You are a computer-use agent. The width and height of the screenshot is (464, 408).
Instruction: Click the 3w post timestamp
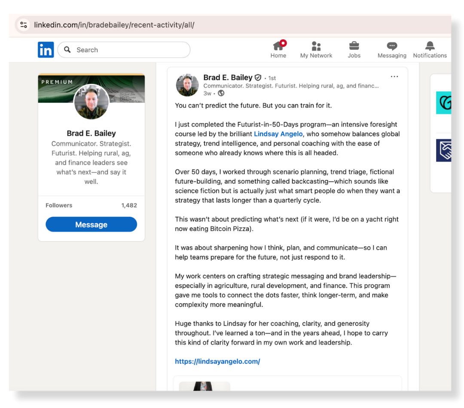[x=207, y=94]
